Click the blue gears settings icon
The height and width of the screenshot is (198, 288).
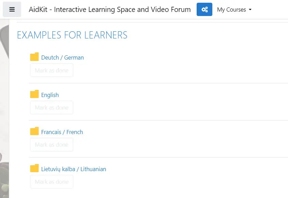point(204,9)
